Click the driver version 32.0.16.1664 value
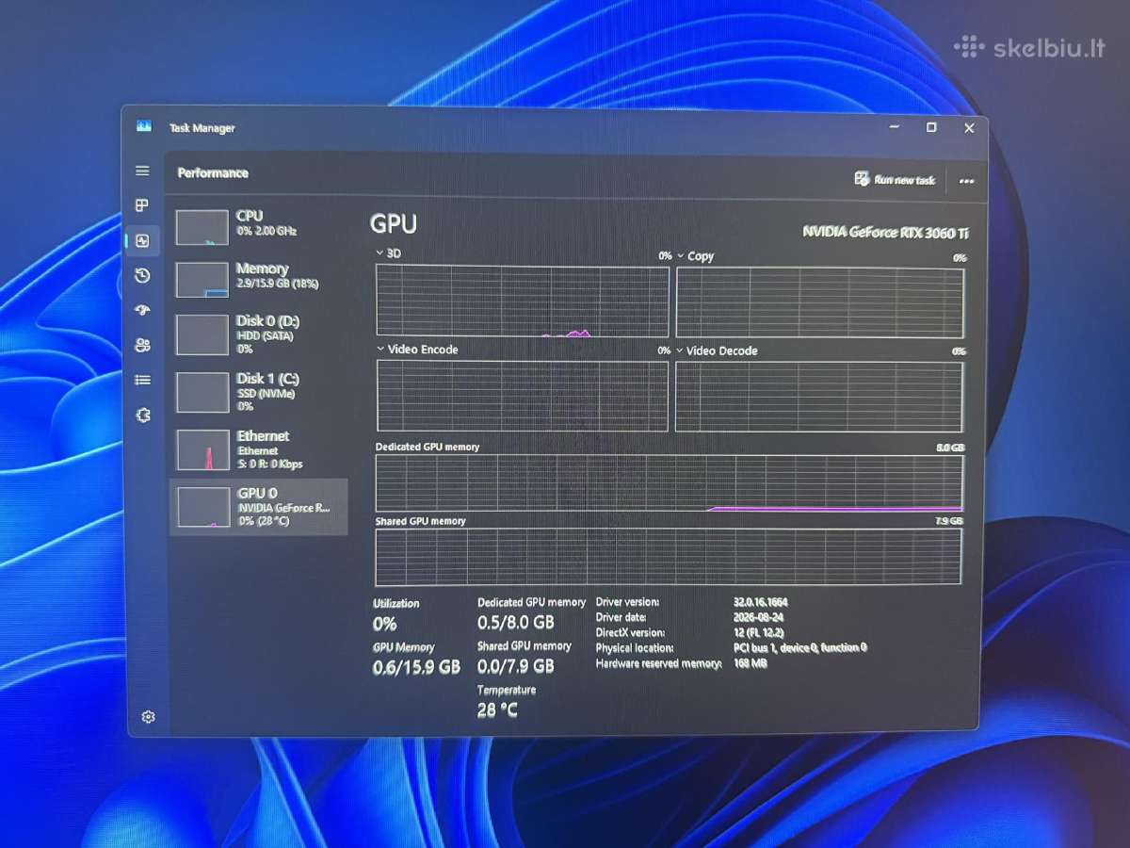This screenshot has width=1130, height=848. point(760,601)
